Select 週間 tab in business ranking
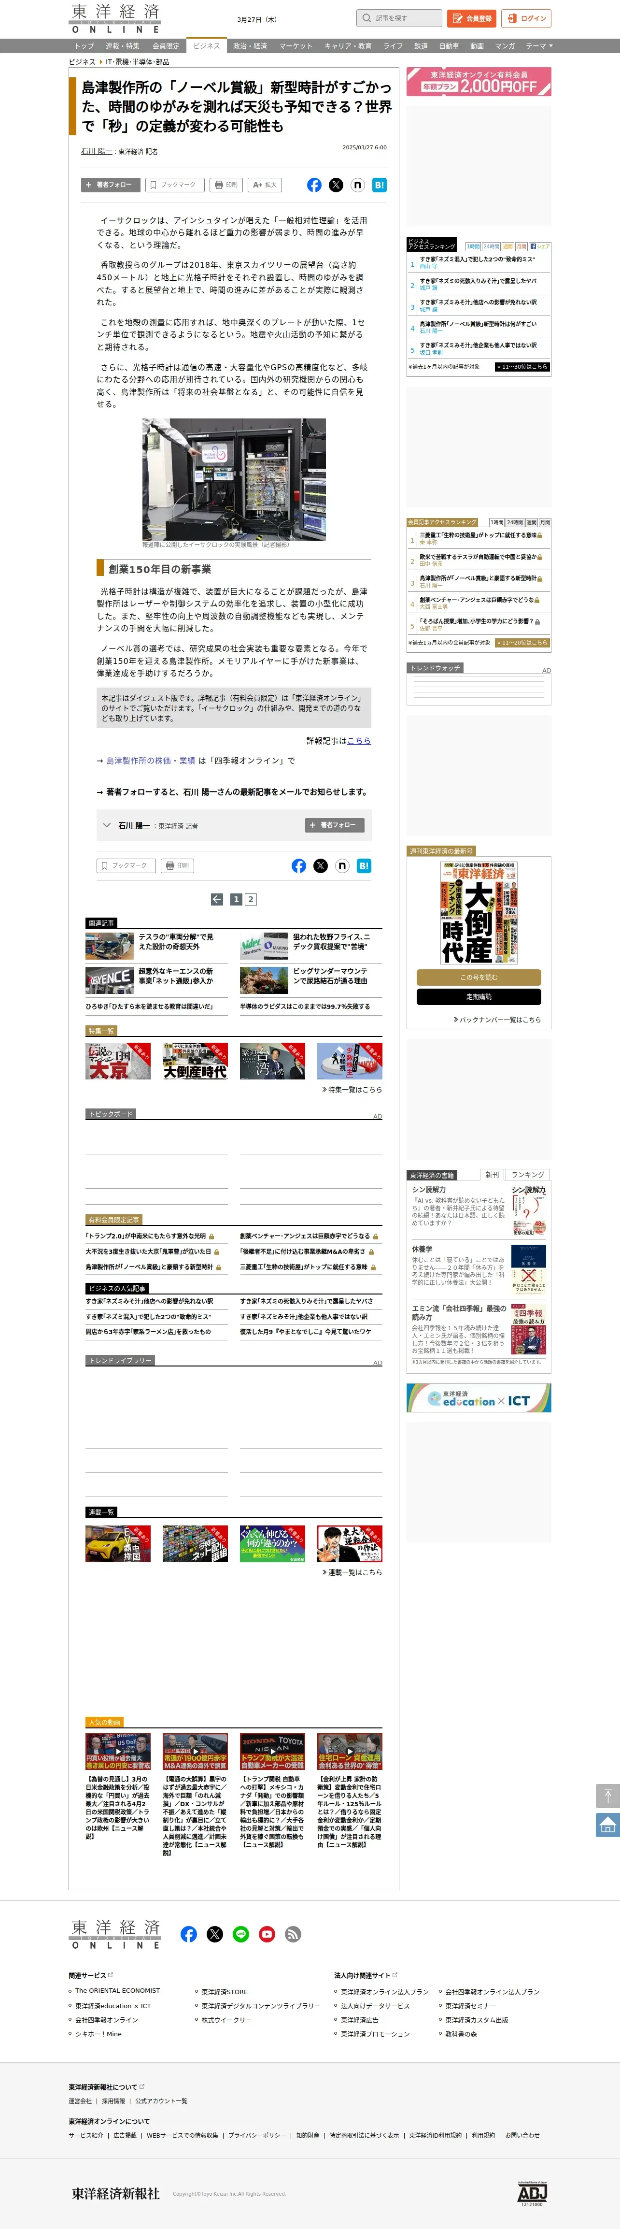The image size is (620, 2229). click(x=507, y=246)
